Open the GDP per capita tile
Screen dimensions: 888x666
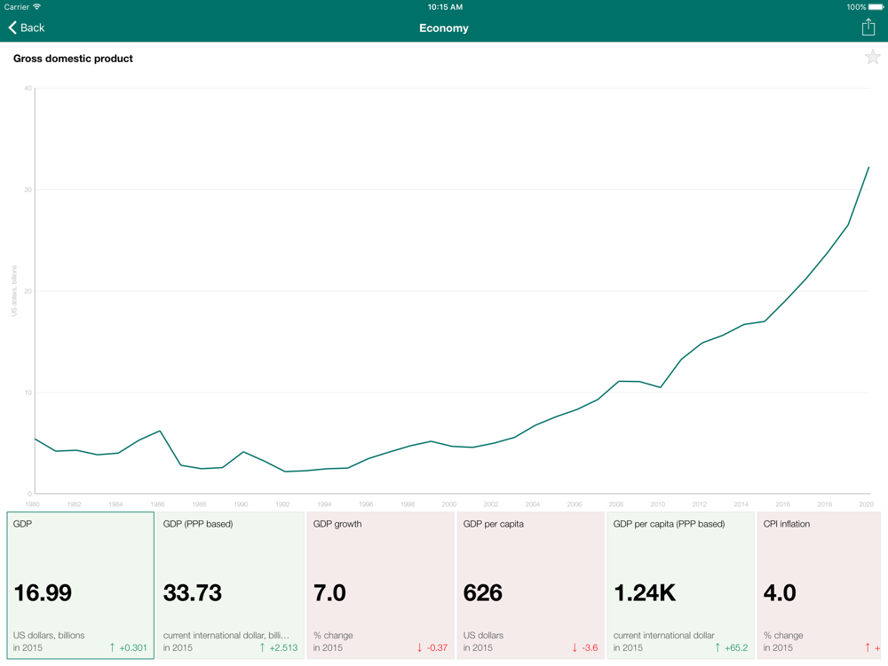[531, 585]
